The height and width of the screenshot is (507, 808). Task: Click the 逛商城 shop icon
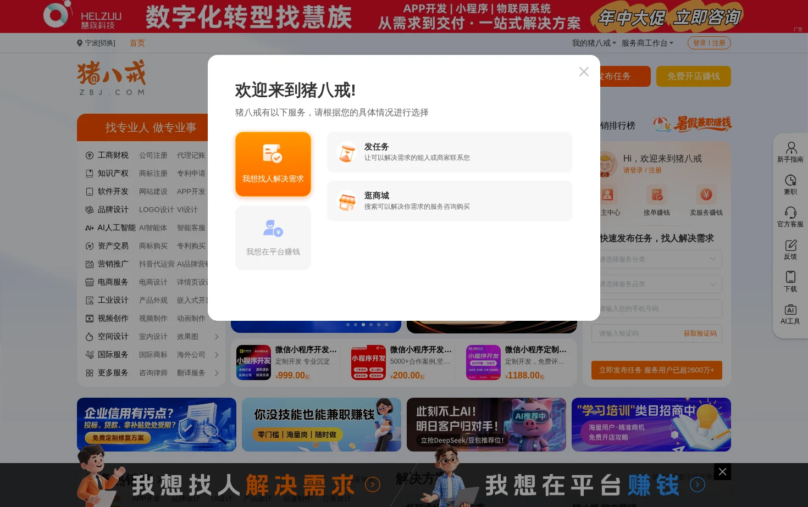(347, 201)
